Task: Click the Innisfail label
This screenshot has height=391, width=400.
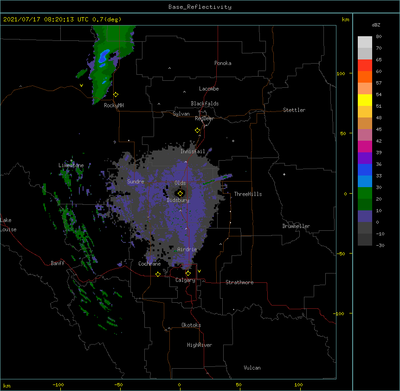Action: tap(193, 151)
